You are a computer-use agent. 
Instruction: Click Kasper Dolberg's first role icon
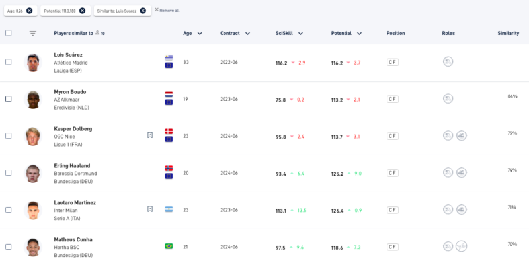(x=448, y=135)
